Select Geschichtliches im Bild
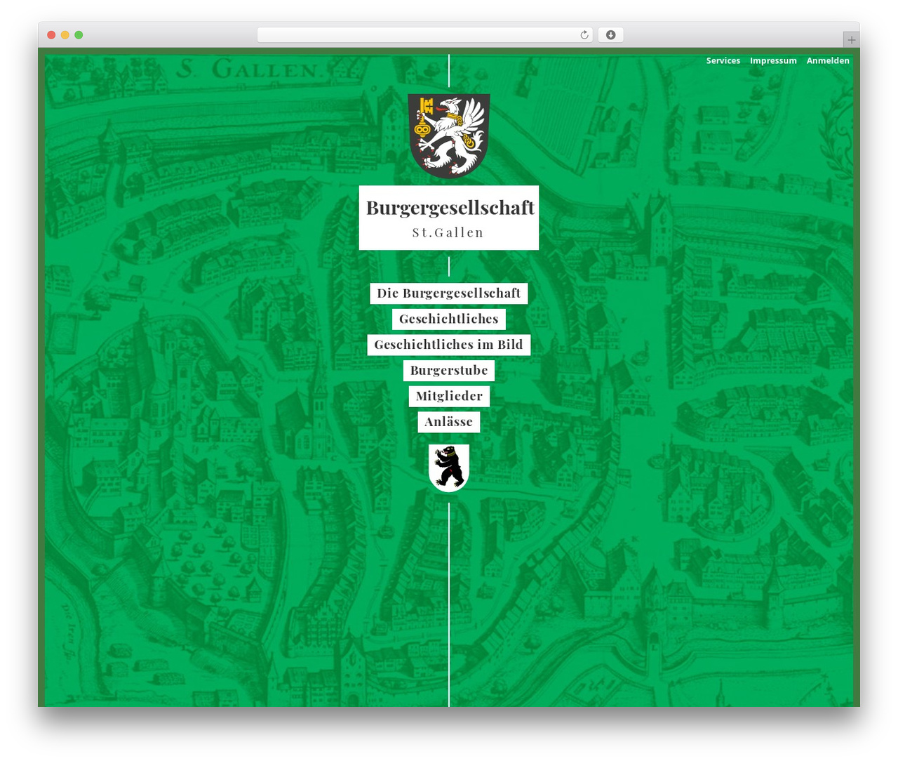The image size is (898, 761). (x=449, y=345)
